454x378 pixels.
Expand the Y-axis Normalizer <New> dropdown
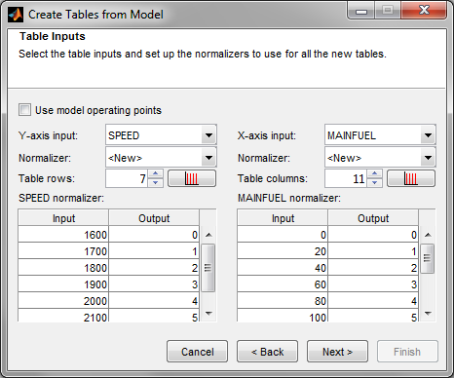click(x=161, y=158)
